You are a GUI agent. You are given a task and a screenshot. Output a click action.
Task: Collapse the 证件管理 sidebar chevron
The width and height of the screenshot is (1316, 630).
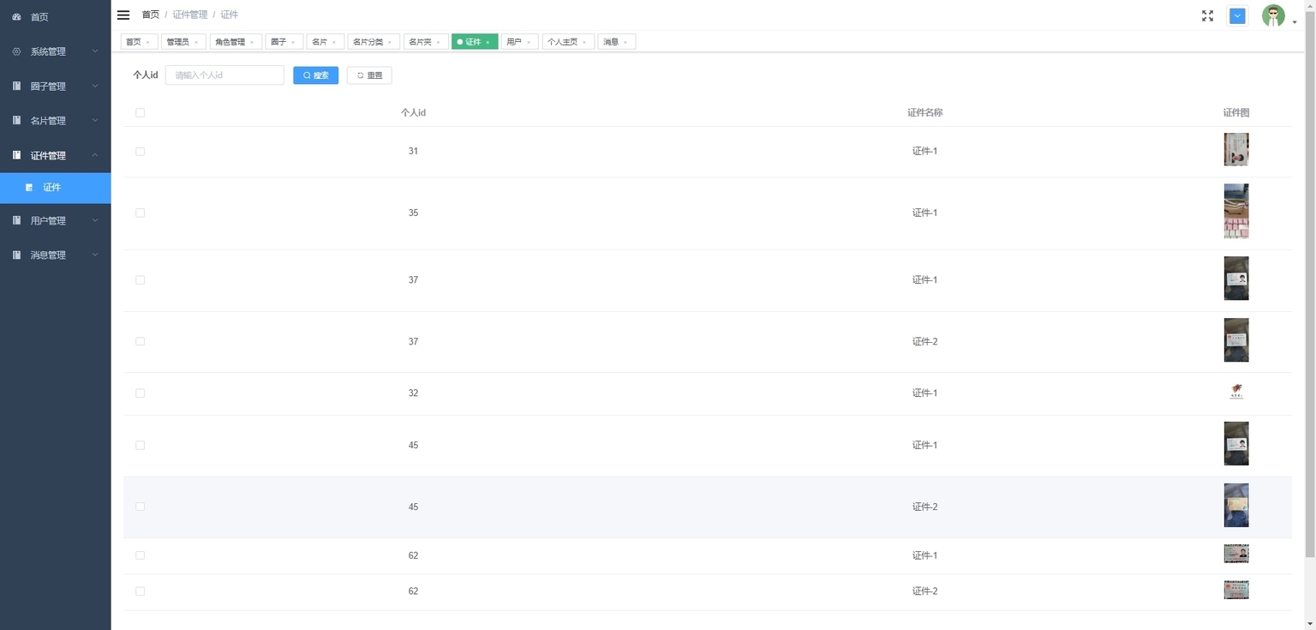point(95,155)
